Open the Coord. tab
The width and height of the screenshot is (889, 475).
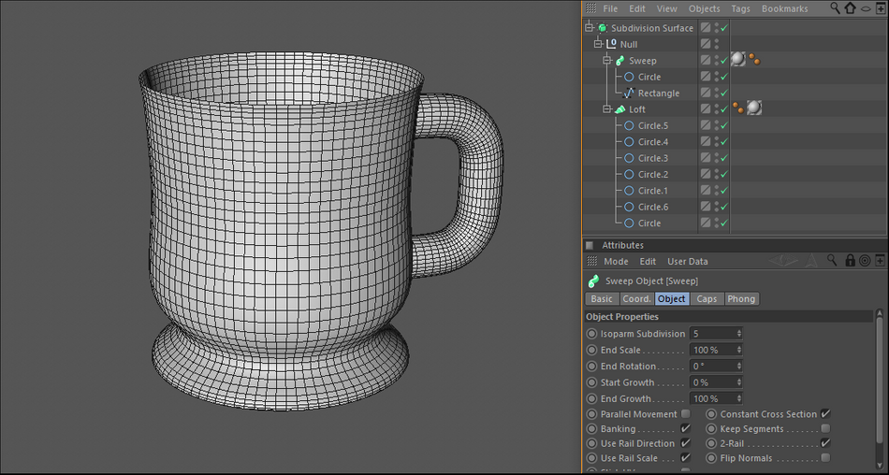tap(636, 299)
